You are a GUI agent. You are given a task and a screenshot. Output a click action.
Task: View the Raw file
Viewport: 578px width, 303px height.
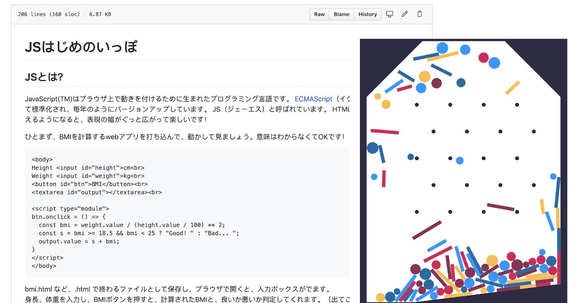[319, 14]
